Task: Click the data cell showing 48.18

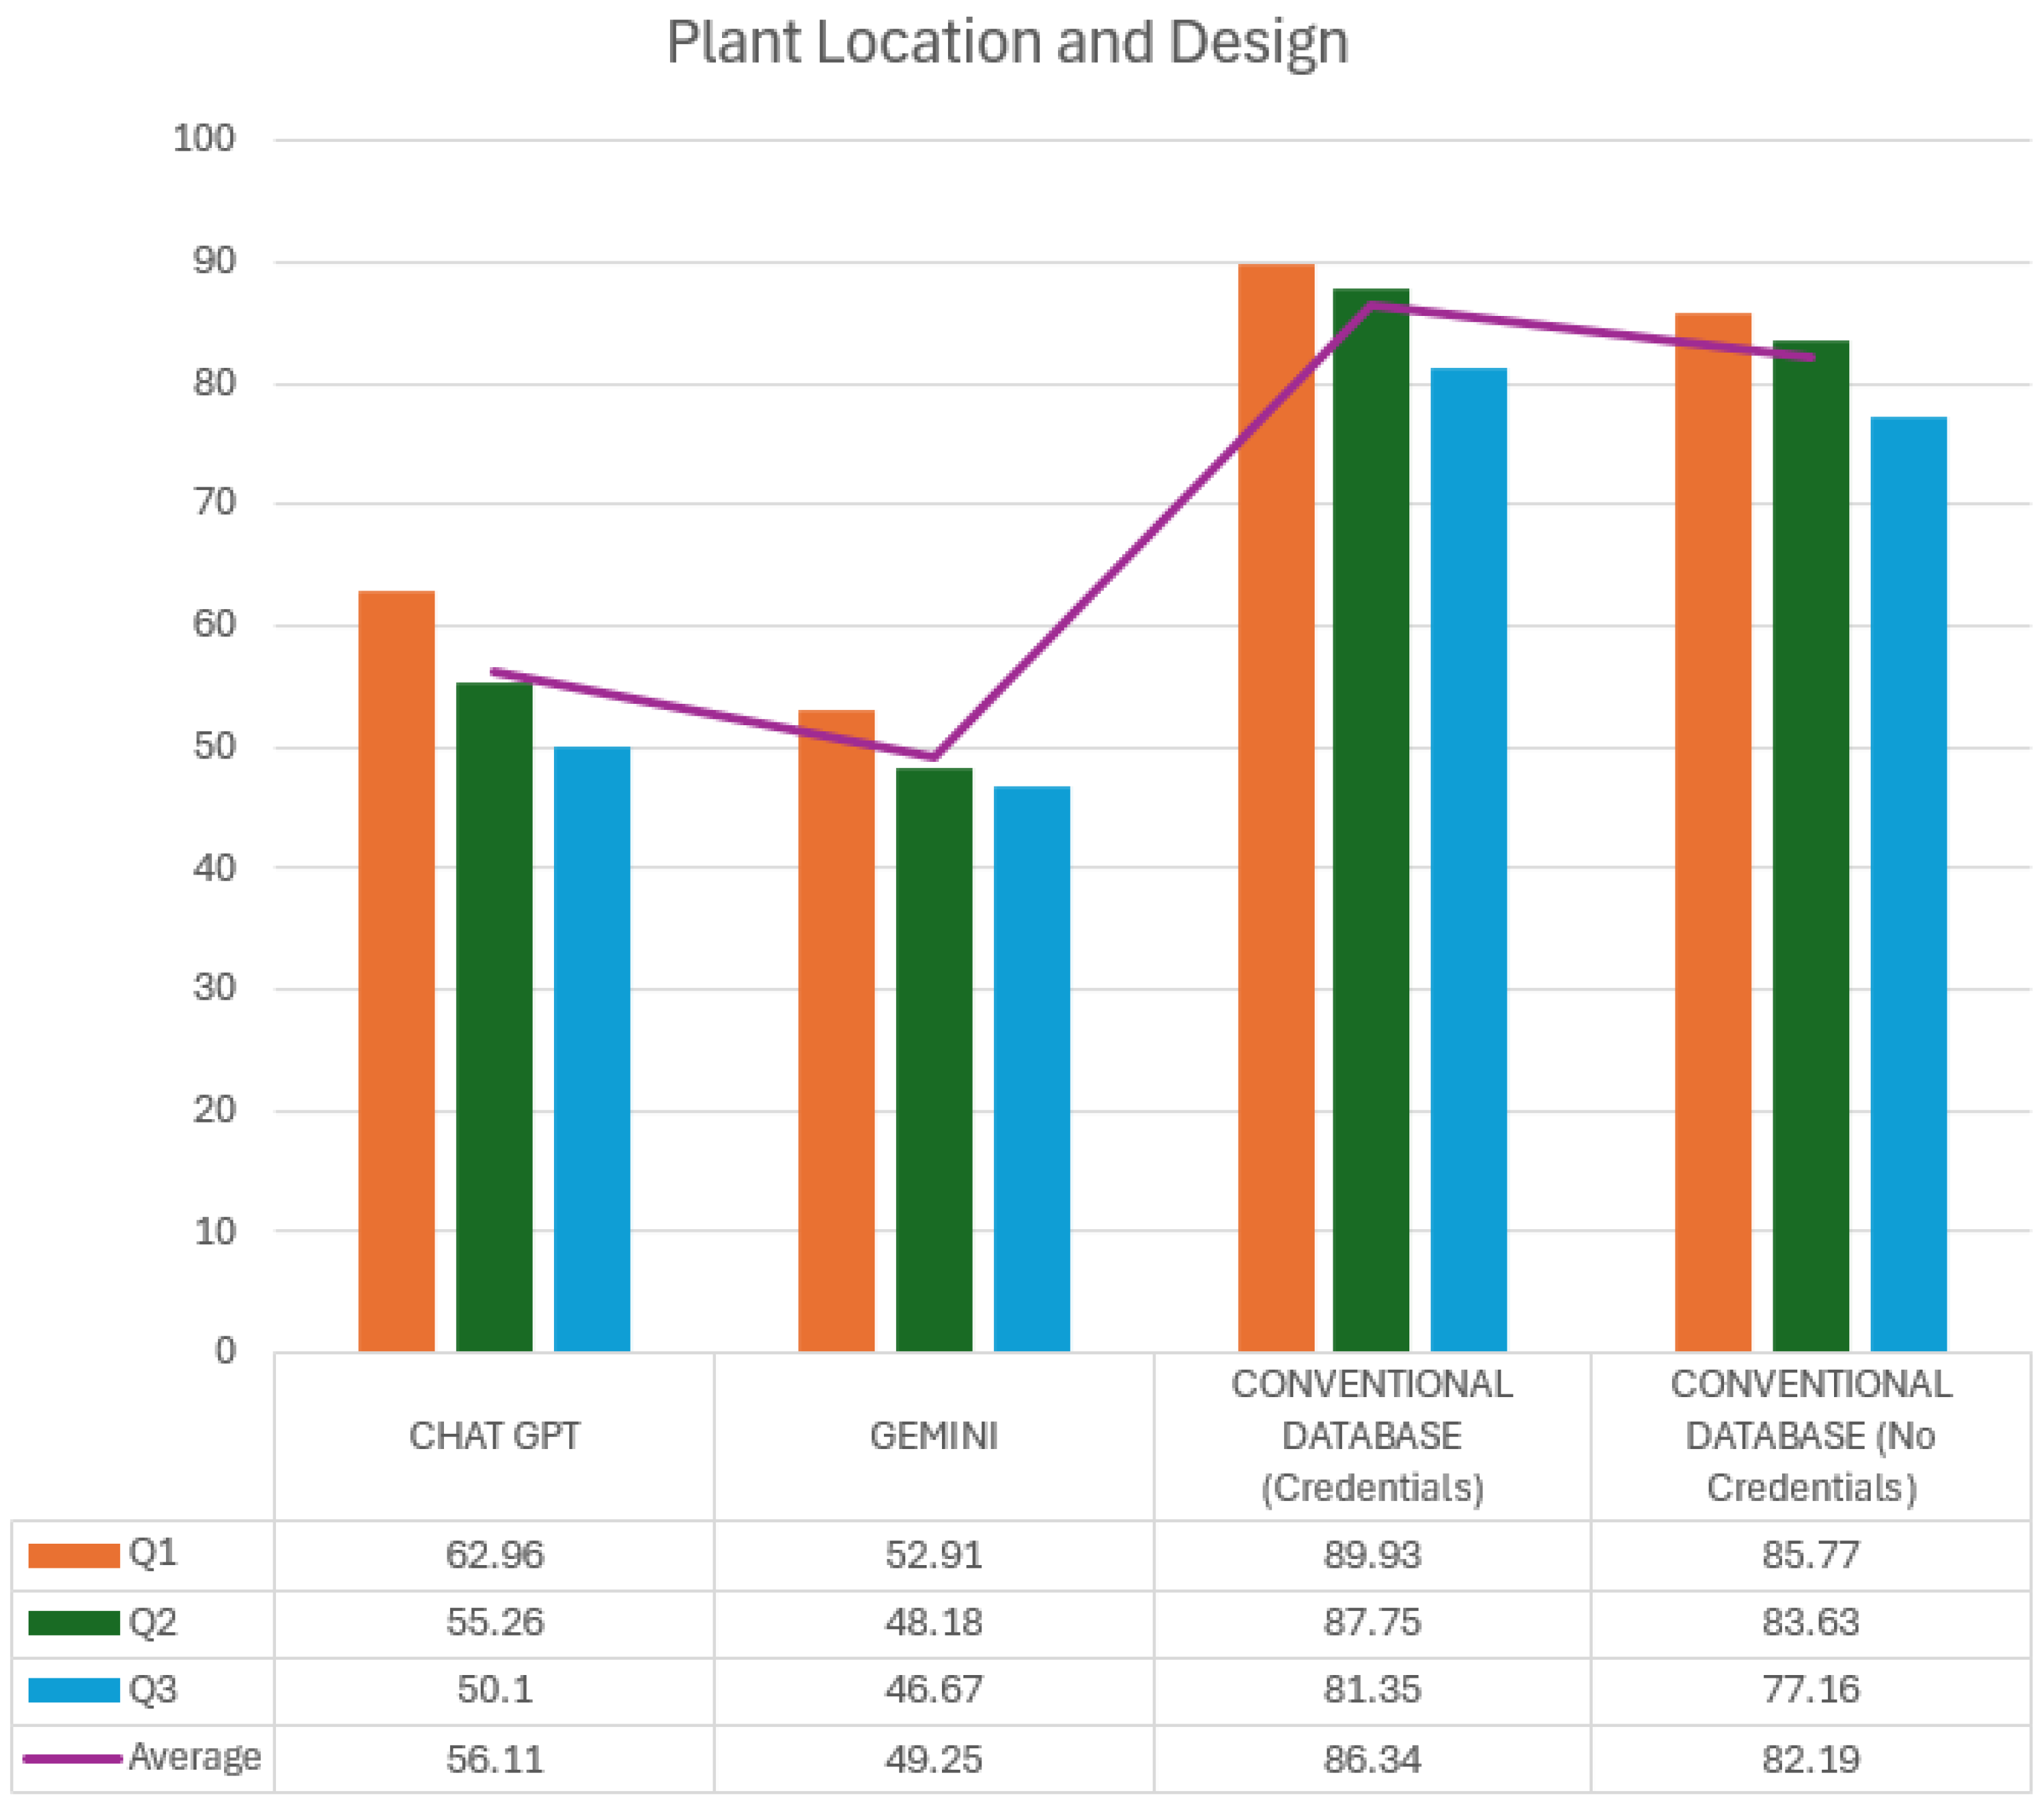Action: coord(933,1622)
